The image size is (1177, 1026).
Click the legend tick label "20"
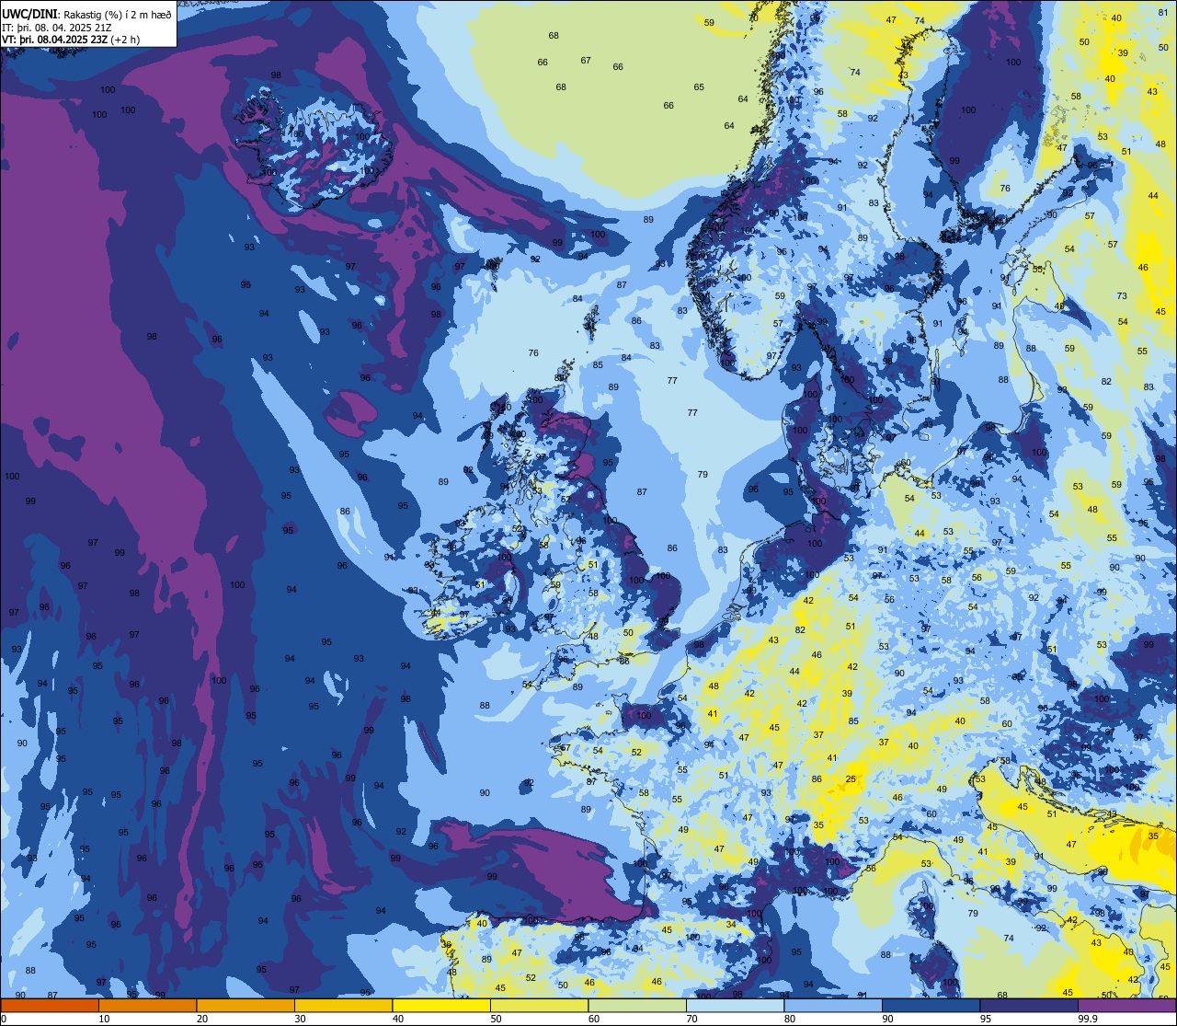(x=202, y=1019)
